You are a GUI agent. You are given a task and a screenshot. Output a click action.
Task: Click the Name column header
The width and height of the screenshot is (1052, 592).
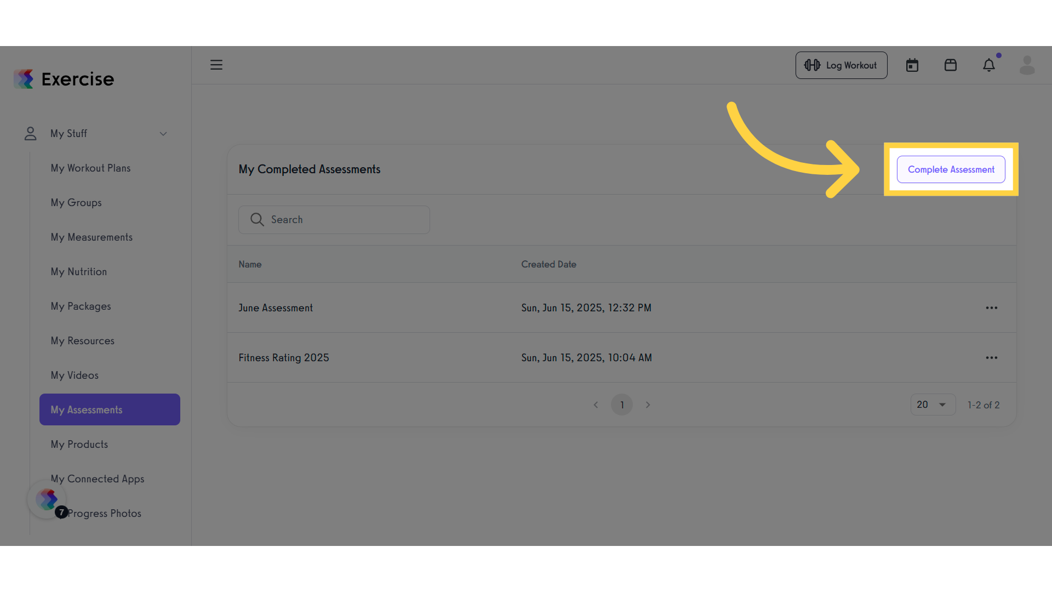[250, 264]
